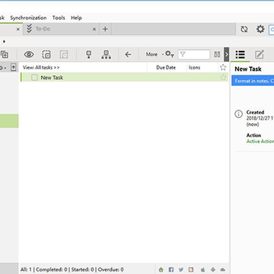Click the dashed-square focus icon
Viewport: 274px width, 274px height.
click(46, 54)
